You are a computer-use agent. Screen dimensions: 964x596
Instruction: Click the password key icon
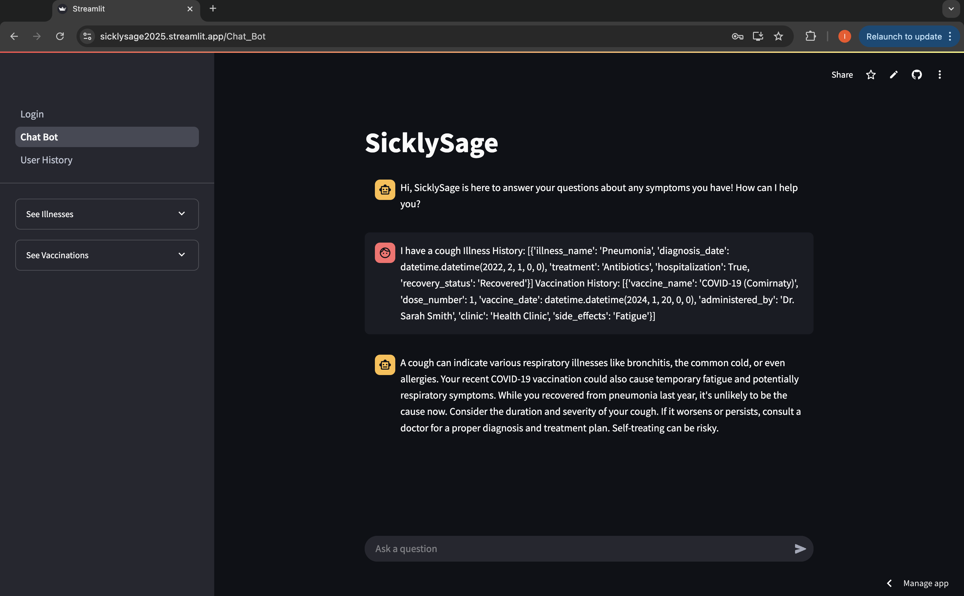(737, 36)
